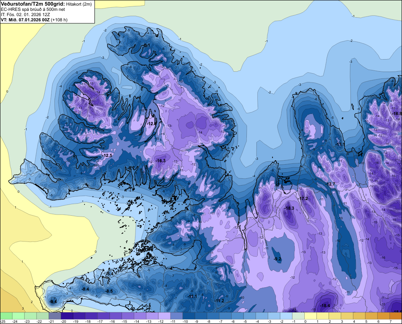Viewport: 402px width, 324px height.
Task: Pick the legend swatch above the -12 label
Action: tap(164, 316)
